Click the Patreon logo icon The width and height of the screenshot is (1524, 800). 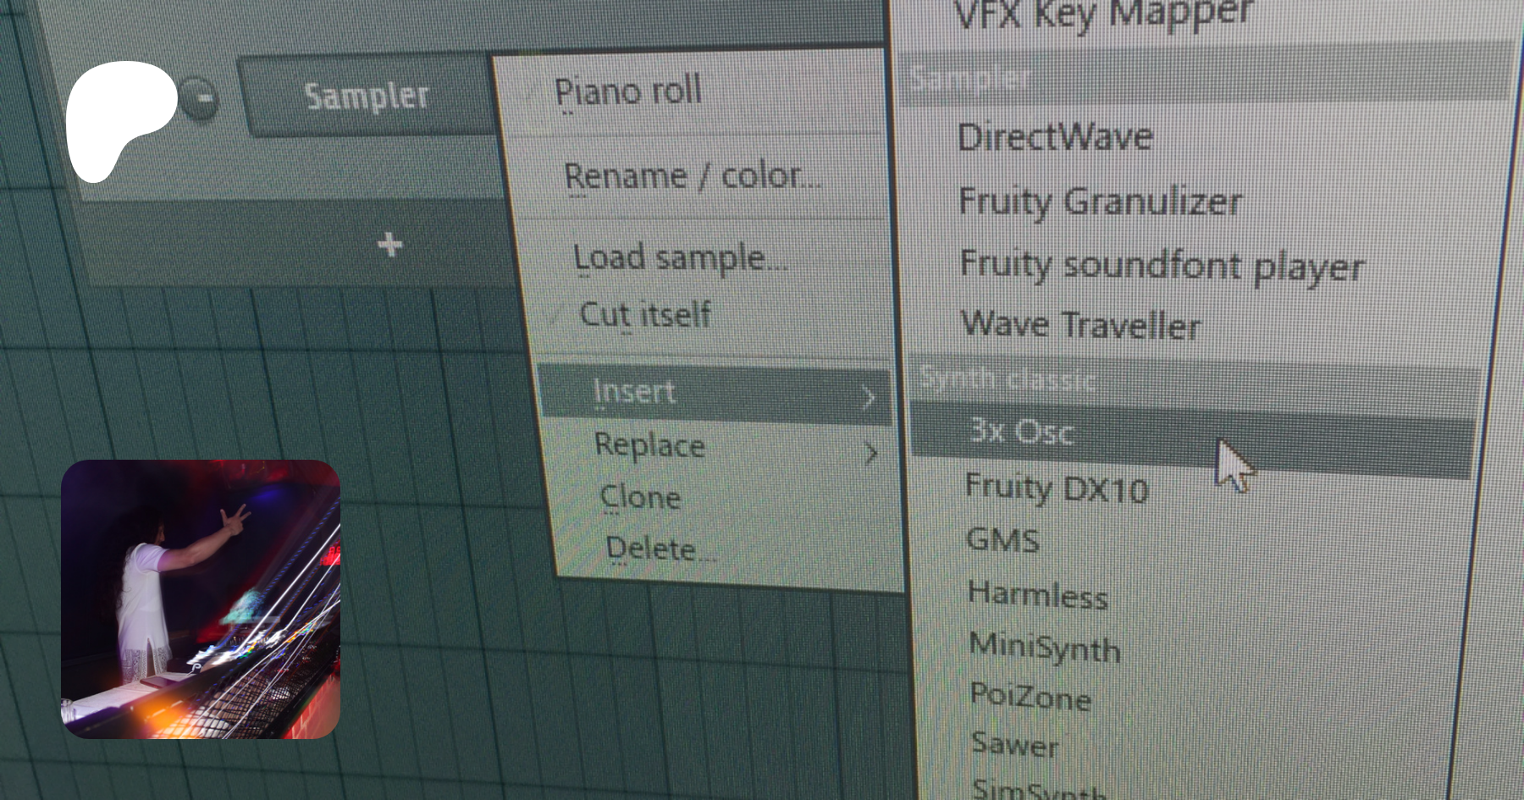pos(120,119)
